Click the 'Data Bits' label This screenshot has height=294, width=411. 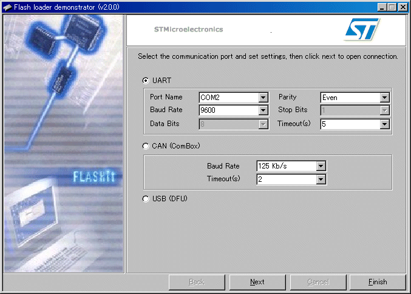[165, 124]
